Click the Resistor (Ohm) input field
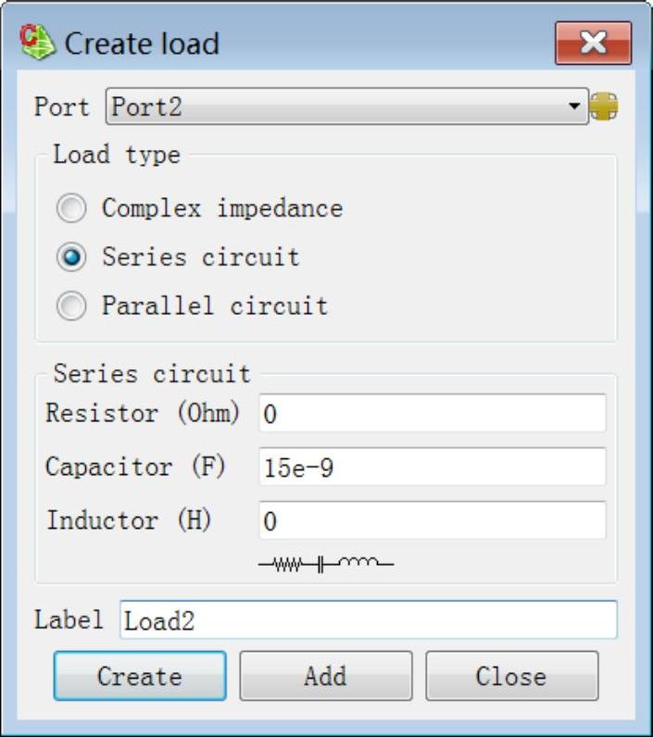 tap(432, 414)
